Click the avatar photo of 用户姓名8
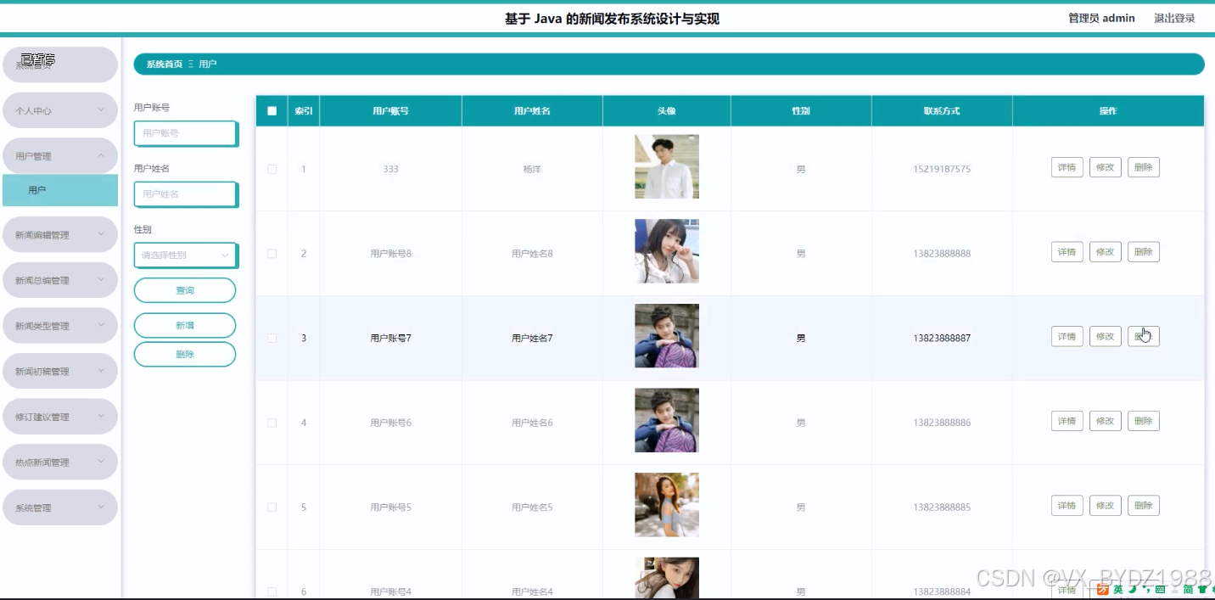Image resolution: width=1215 pixels, height=600 pixels. click(x=667, y=251)
